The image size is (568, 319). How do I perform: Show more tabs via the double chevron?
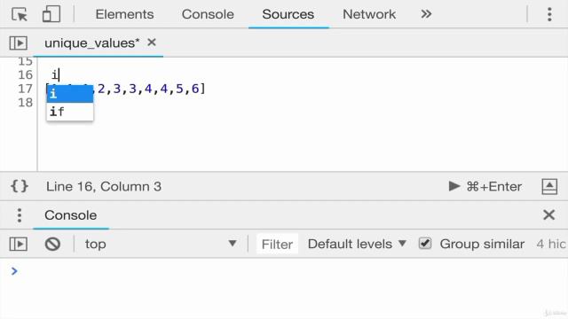click(426, 14)
